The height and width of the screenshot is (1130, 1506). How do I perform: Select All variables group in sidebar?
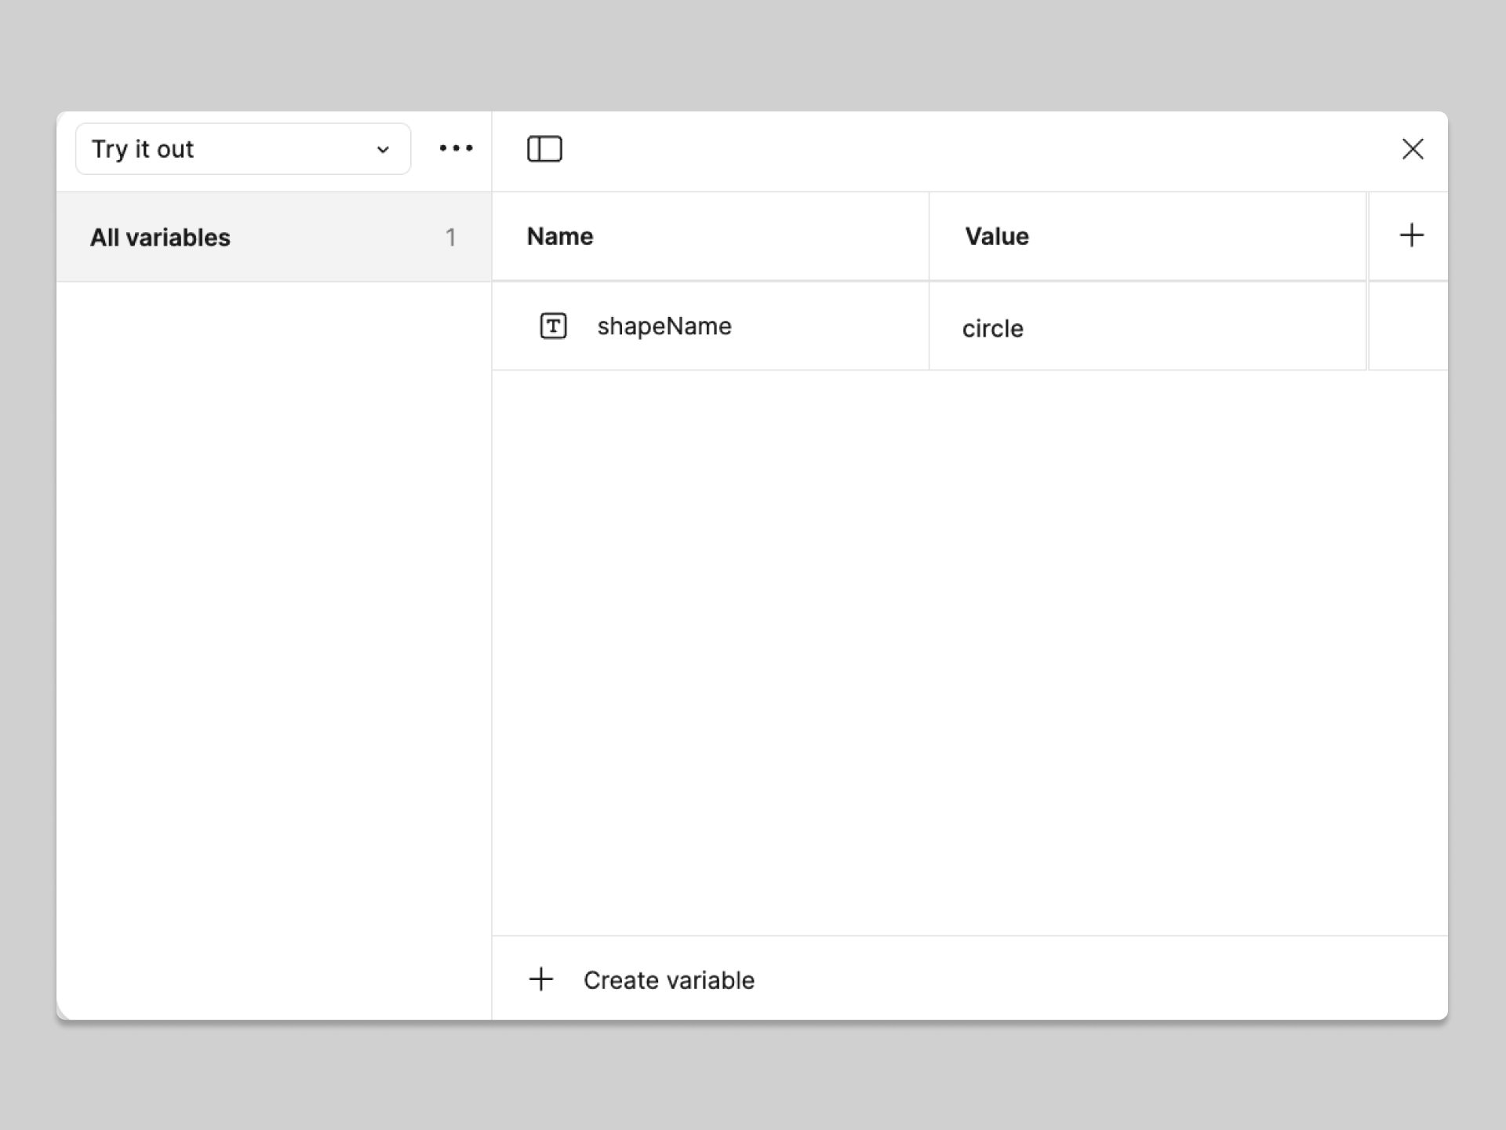(274, 237)
